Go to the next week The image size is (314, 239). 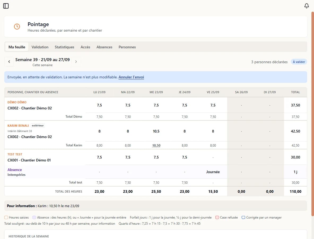click(76, 62)
